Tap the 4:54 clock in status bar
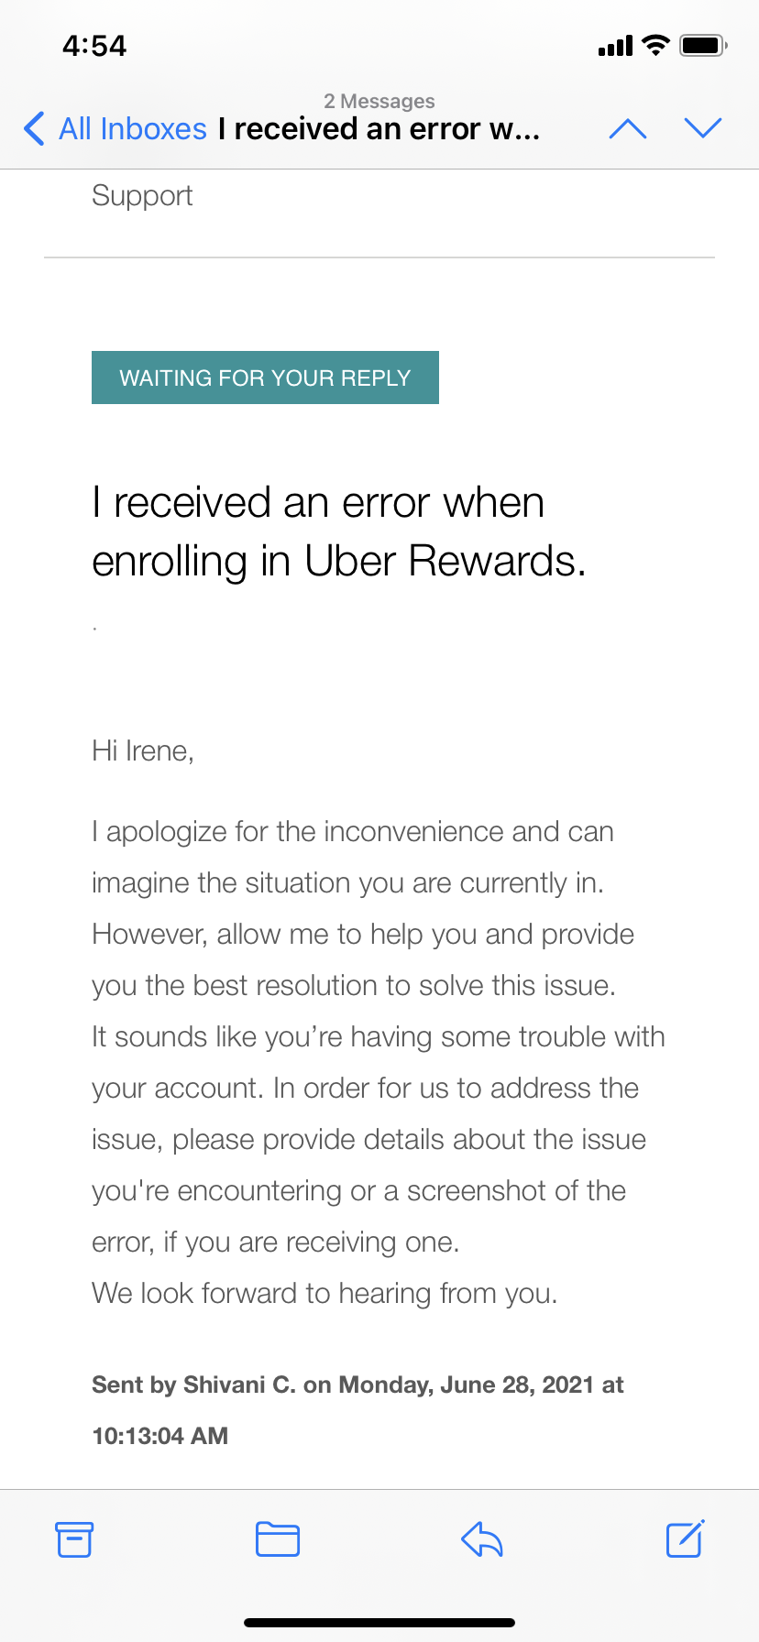The width and height of the screenshot is (759, 1642). point(94,46)
